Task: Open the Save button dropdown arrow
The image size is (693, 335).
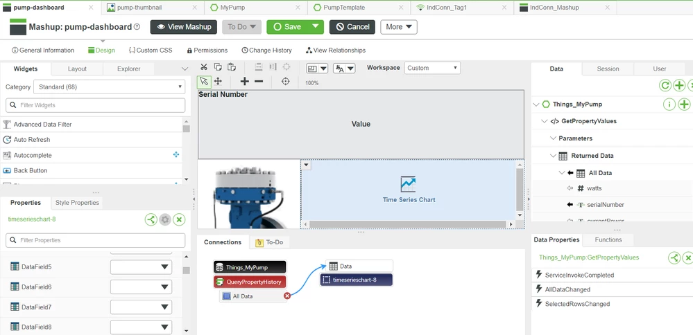Action: coord(315,26)
